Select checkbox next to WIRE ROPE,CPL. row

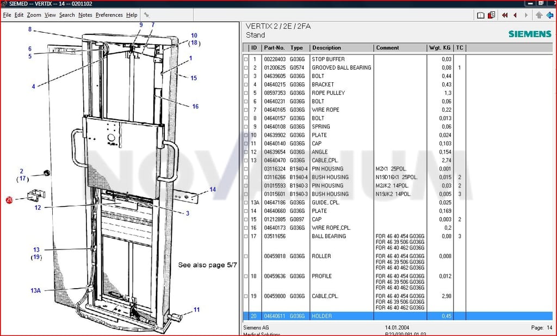(246, 228)
